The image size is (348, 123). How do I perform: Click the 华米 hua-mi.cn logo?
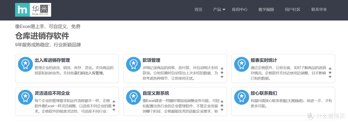pyautogui.click(x=33, y=10)
